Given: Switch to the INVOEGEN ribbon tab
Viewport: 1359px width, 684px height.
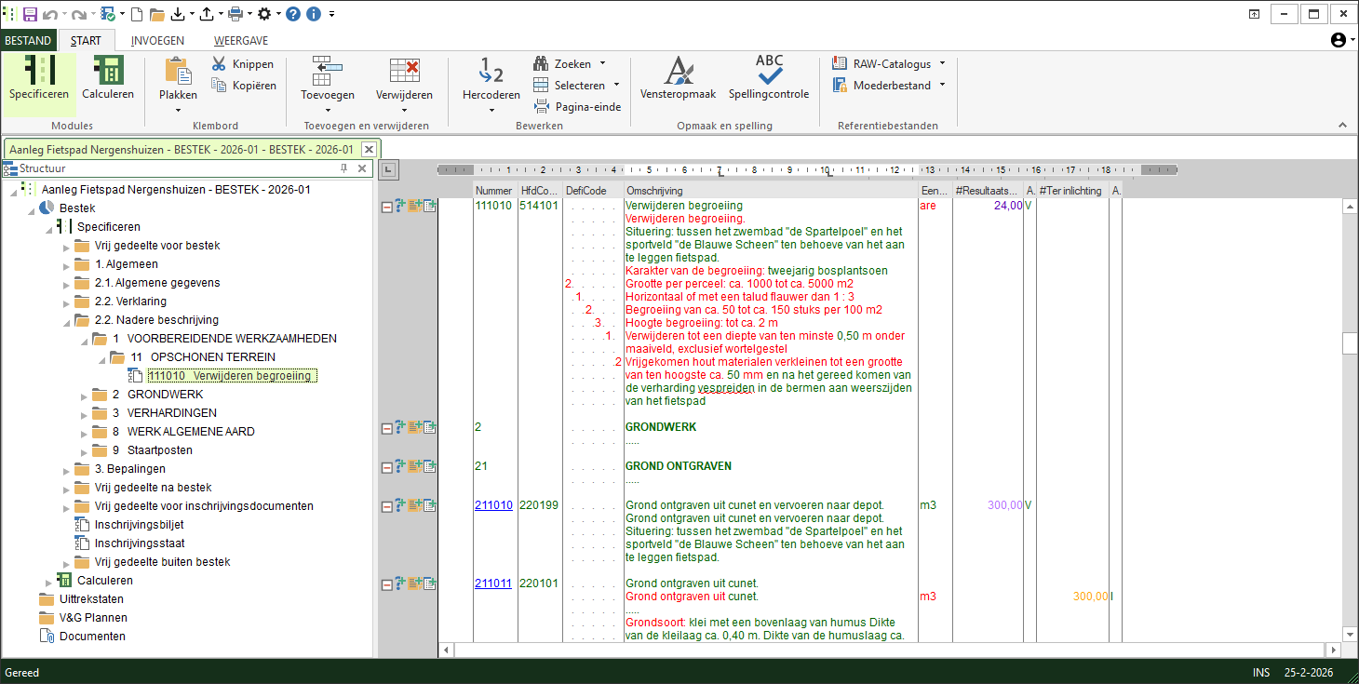Looking at the screenshot, I should click(x=157, y=40).
